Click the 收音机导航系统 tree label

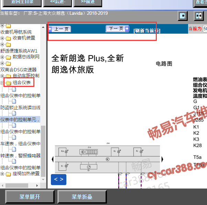pyautogui.click(x=16, y=32)
